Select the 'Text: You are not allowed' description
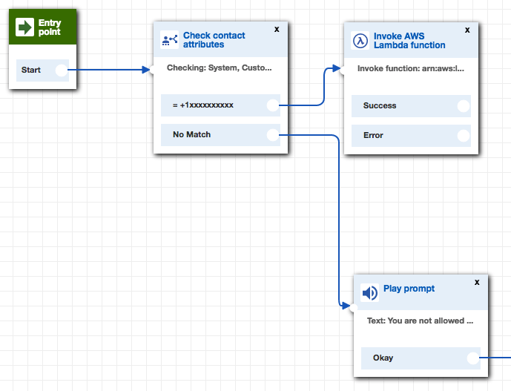This screenshot has width=511, height=391. tap(420, 321)
